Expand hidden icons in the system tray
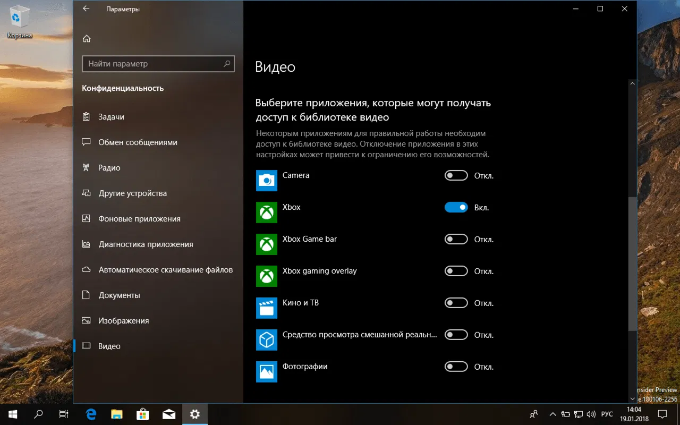 552,414
